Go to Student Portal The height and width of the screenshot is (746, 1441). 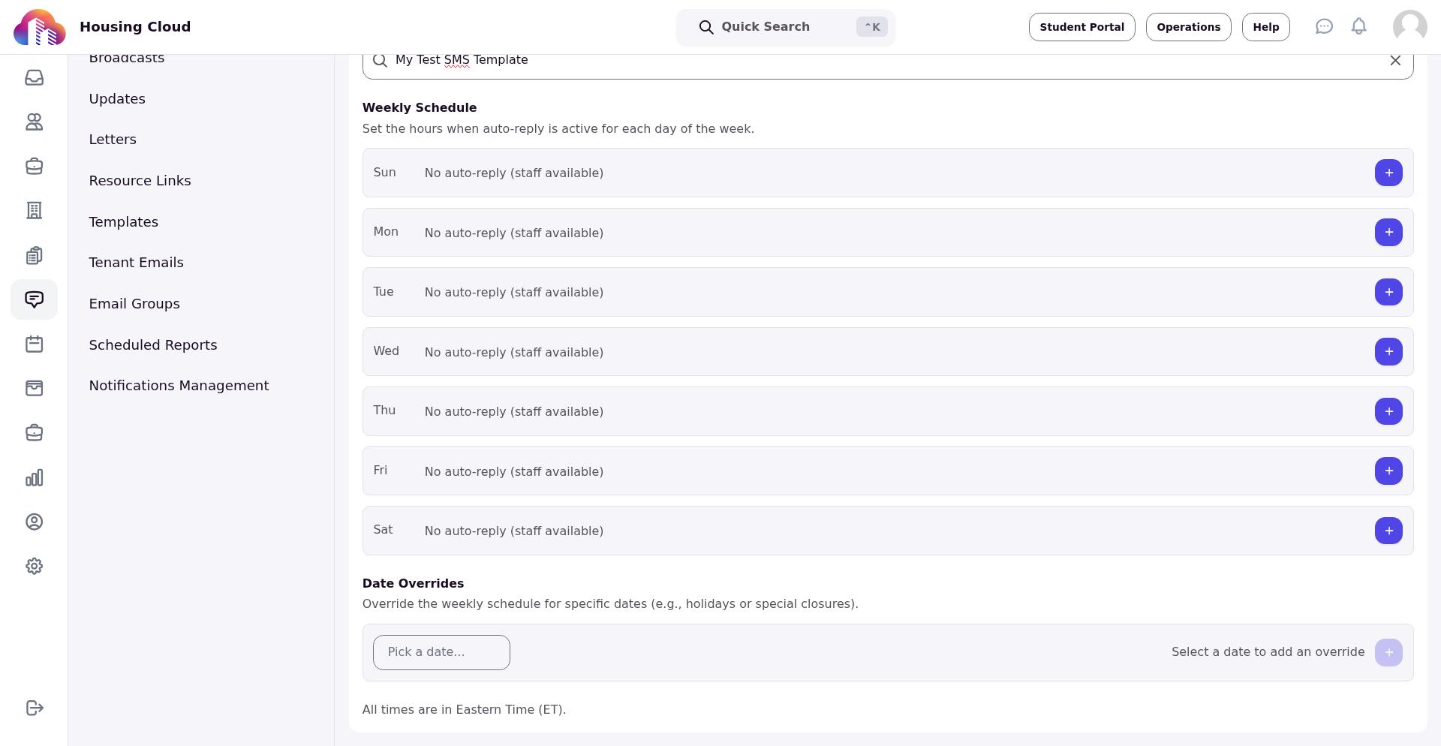[x=1082, y=27]
